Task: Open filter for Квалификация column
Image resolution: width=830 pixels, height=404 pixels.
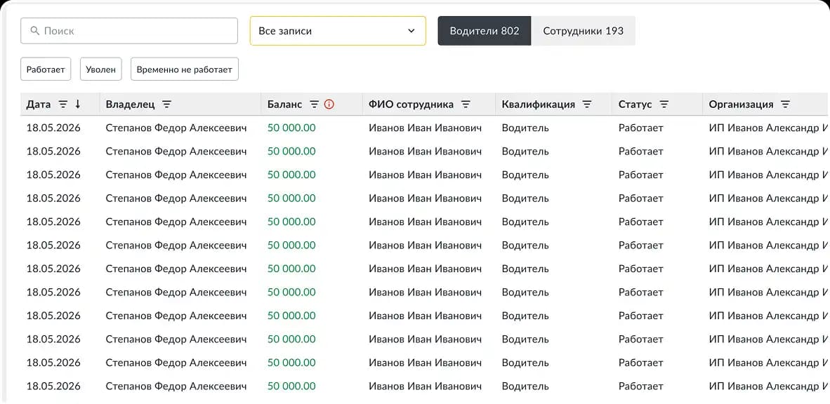Action: (x=587, y=105)
